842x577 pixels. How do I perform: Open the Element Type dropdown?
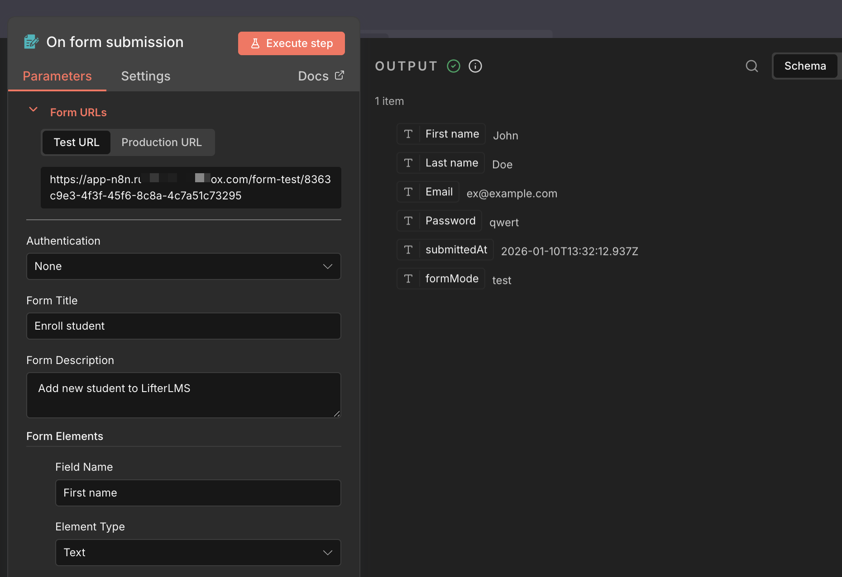coord(198,553)
